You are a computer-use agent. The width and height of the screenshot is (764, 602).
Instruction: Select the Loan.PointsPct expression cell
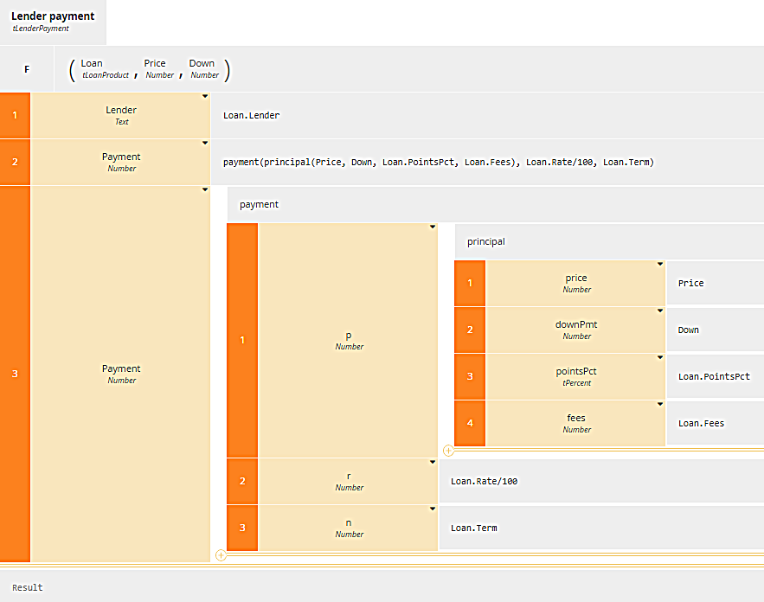click(x=714, y=376)
